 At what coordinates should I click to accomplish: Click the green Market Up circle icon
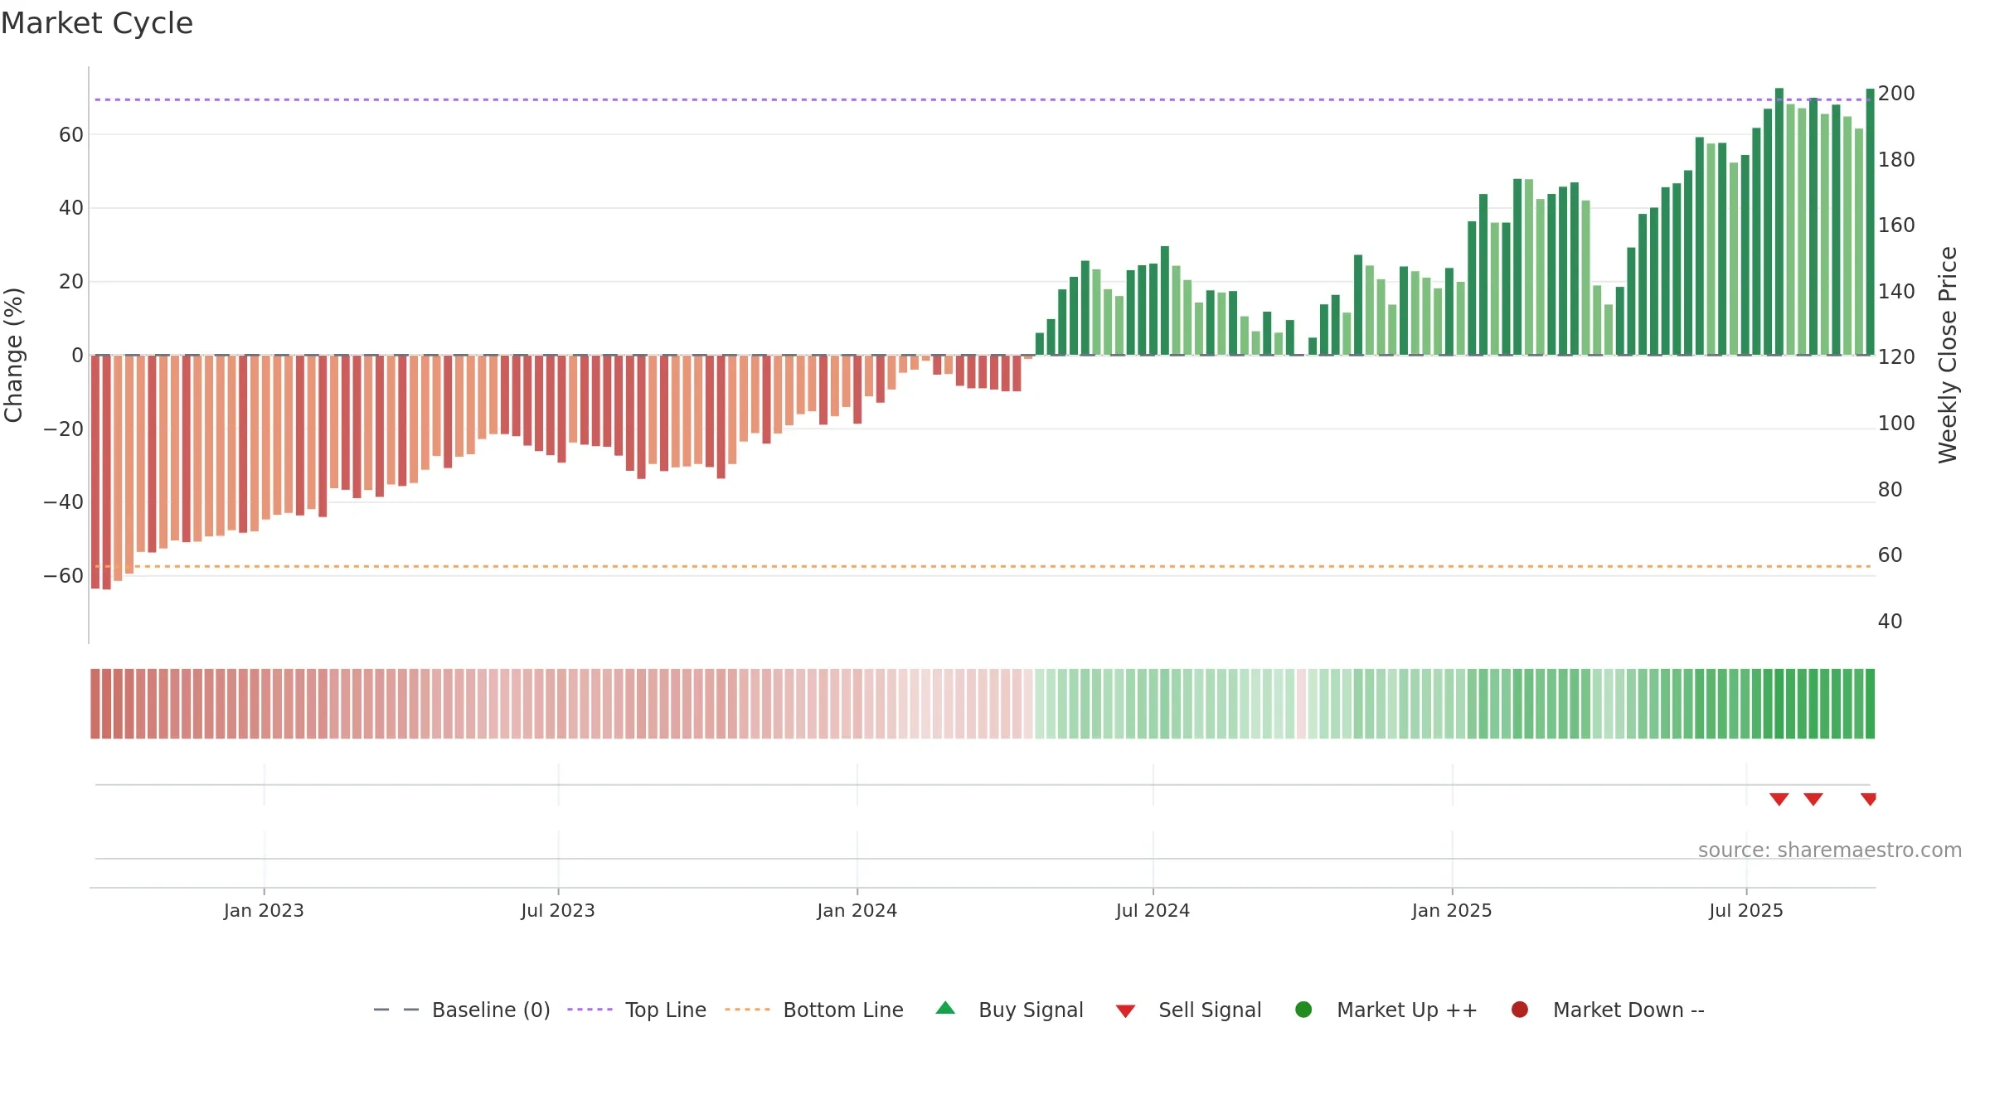click(1303, 1010)
